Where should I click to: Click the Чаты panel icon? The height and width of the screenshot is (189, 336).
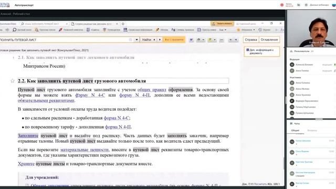291,124
